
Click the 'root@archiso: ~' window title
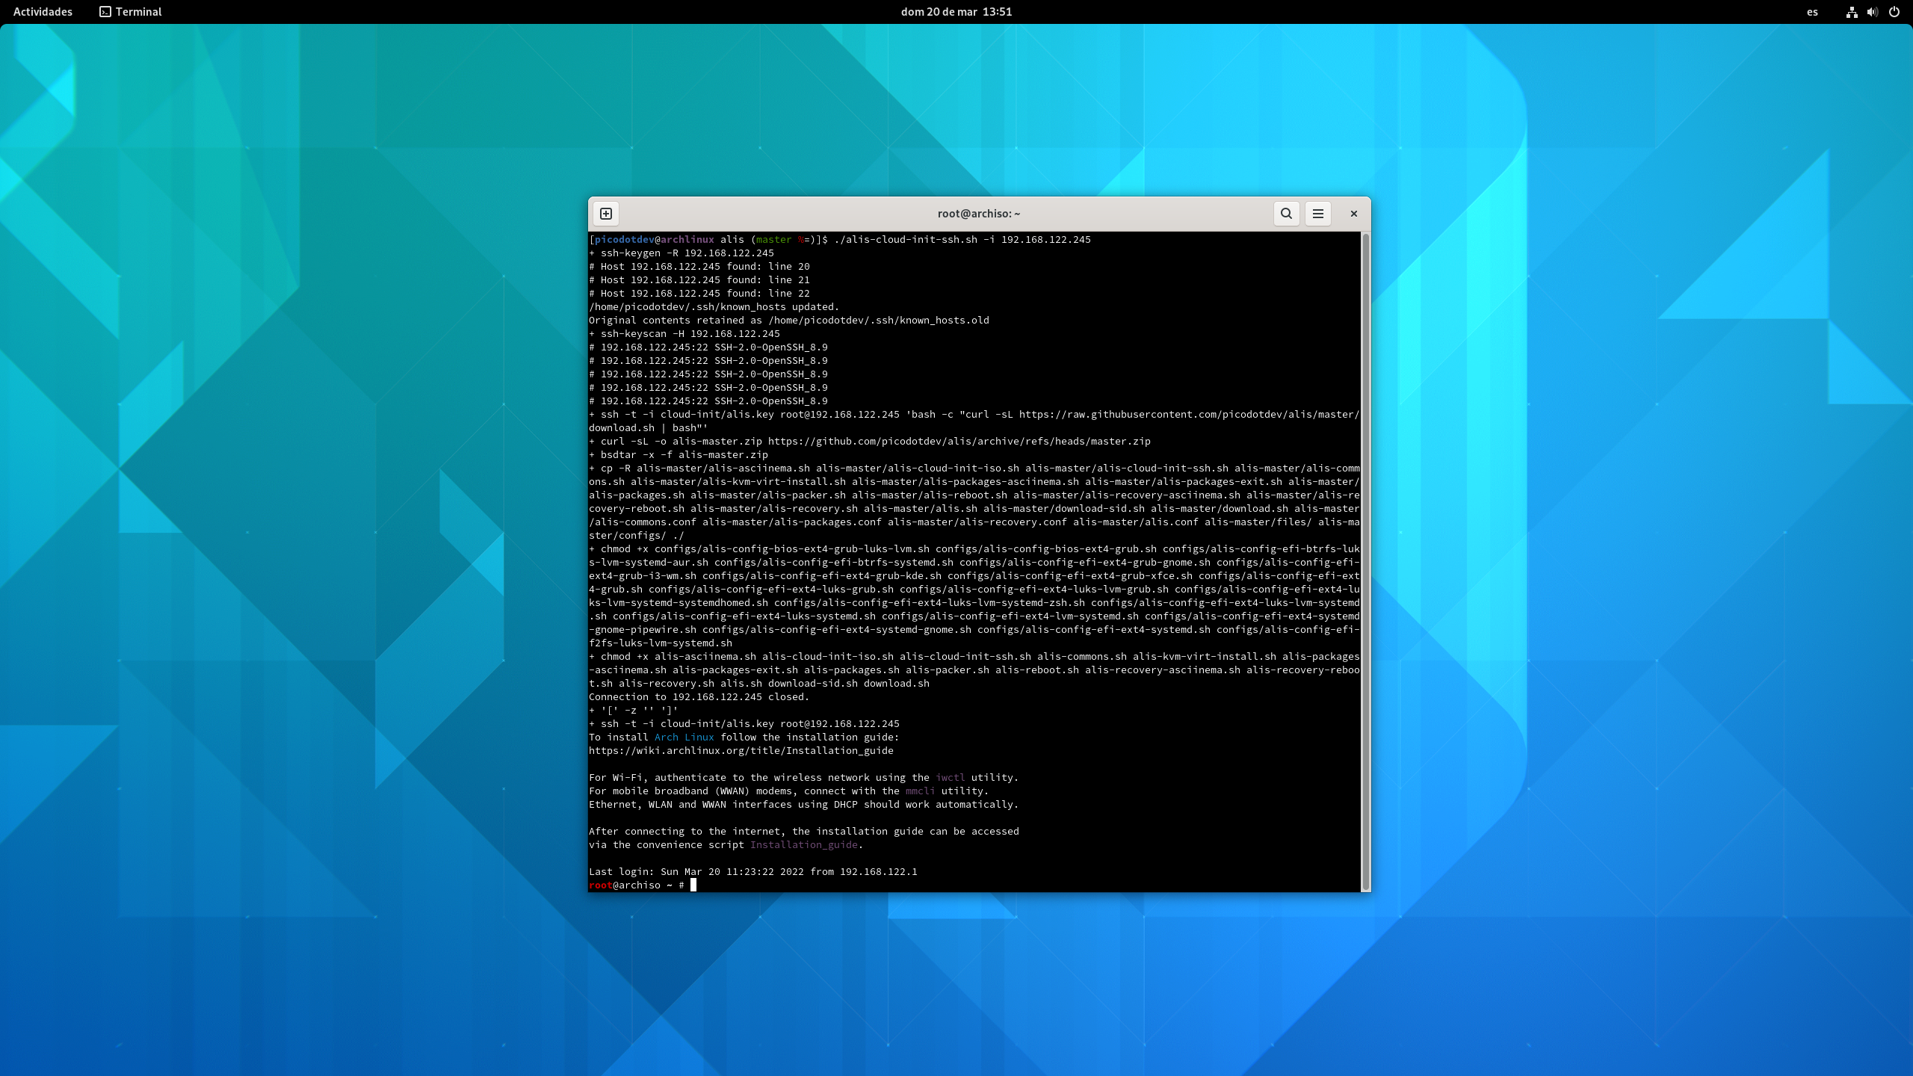point(978,214)
